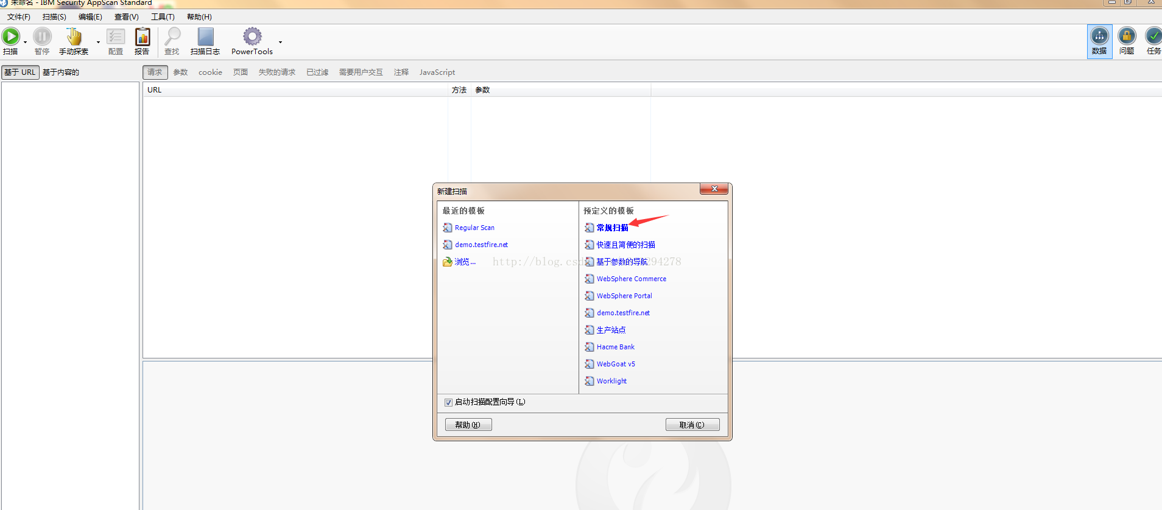Image resolution: width=1162 pixels, height=510 pixels.
Task: Open the Report clipboard icon
Action: (x=143, y=37)
